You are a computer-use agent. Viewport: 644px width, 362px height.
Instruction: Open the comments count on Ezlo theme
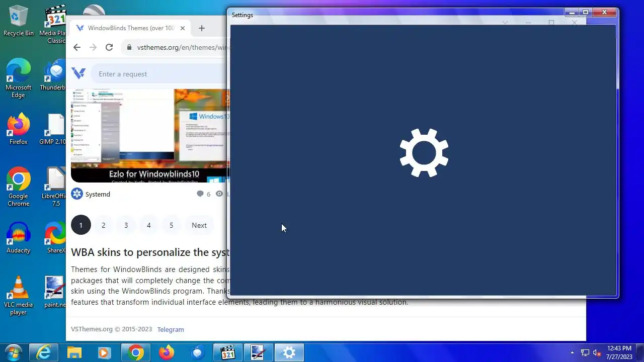[203, 194]
